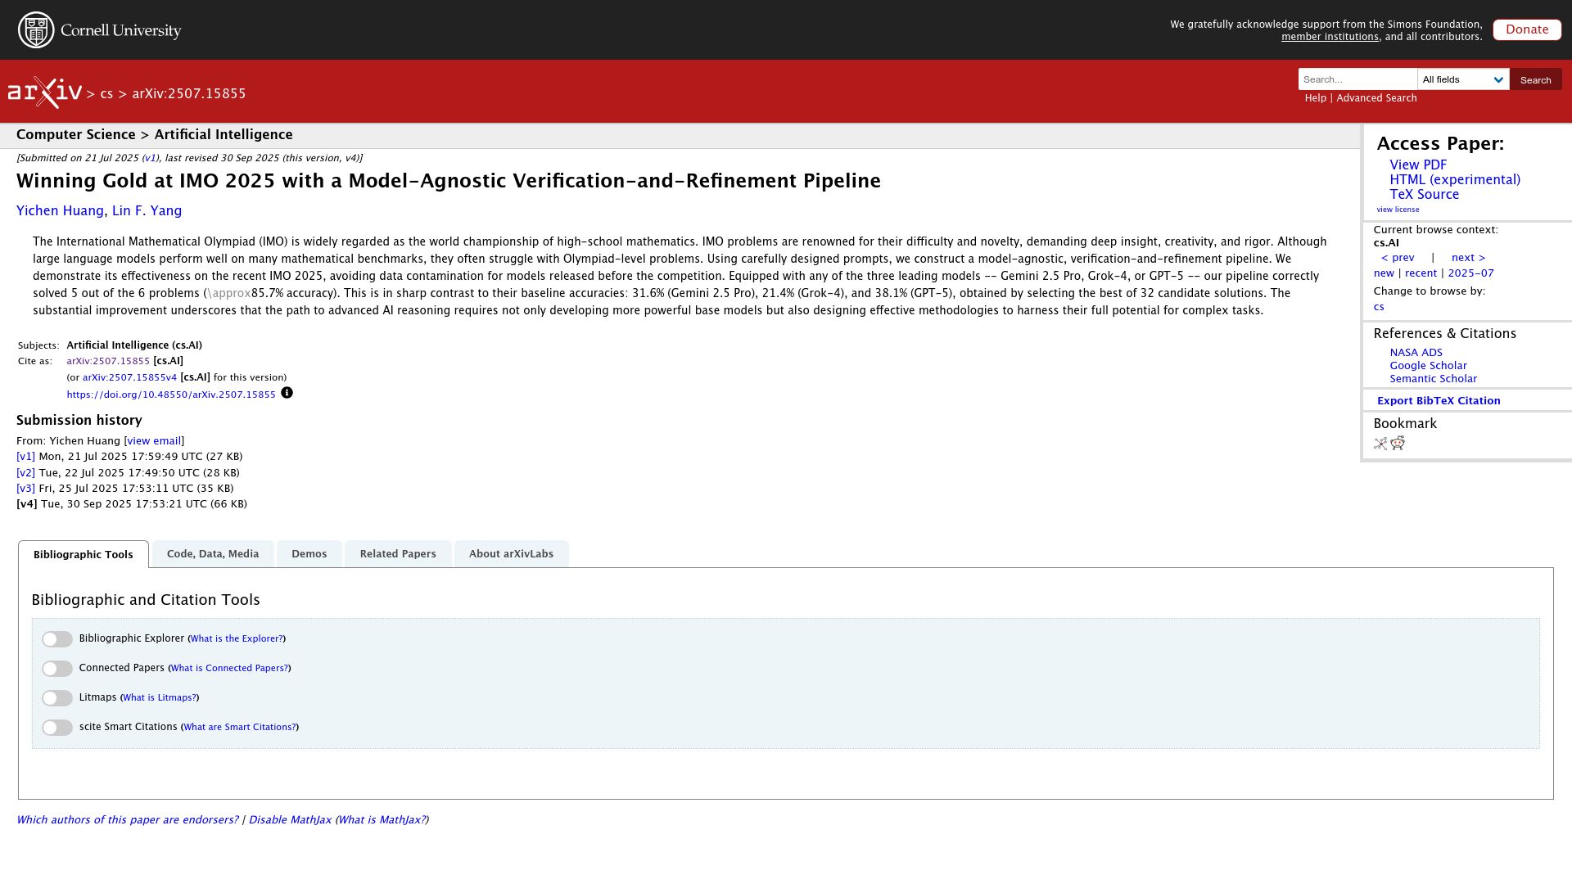The width and height of the screenshot is (1572, 884).
Task: Toggle Bibliographic Explorer switch
Action: (57, 639)
